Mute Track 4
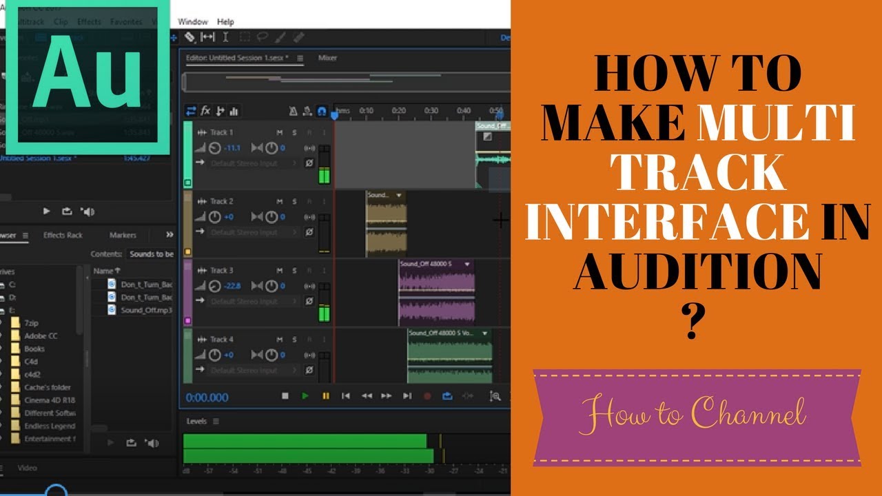Screen dimensions: 882x496 [x=280, y=339]
